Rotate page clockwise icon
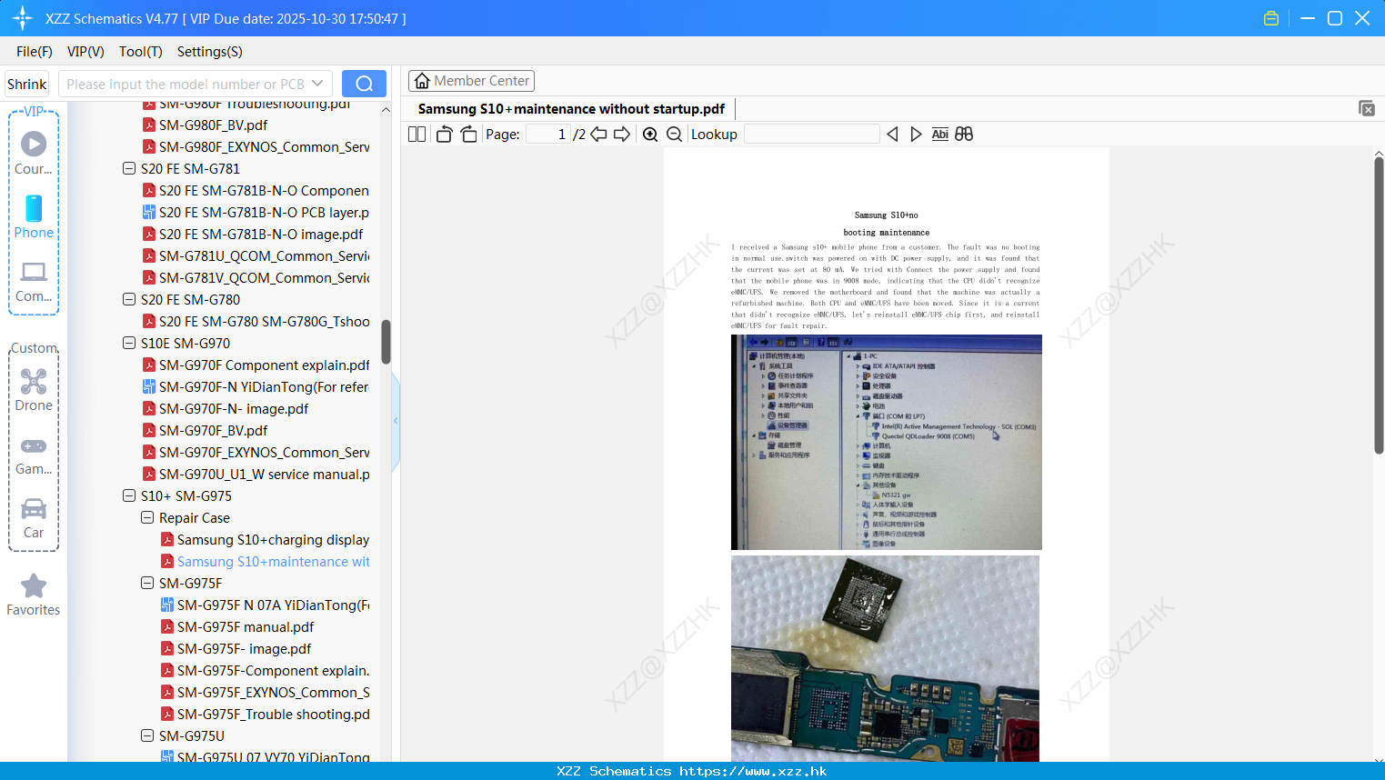 click(x=468, y=134)
